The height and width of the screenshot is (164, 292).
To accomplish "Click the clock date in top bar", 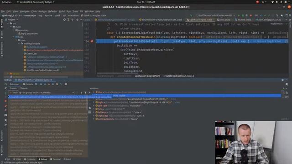I will point(146,2).
